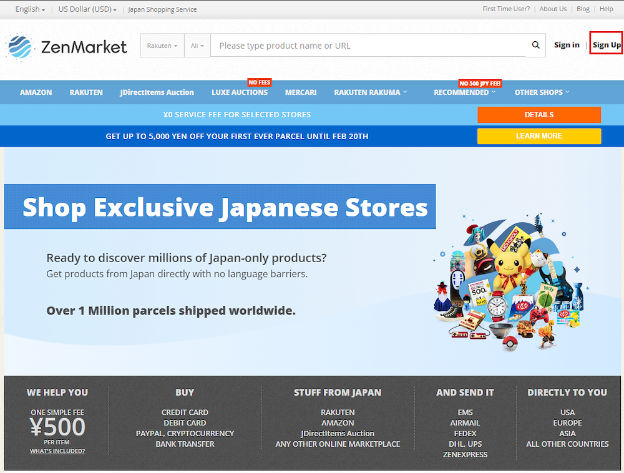
Task: Open the About Us link
Action: 553,9
